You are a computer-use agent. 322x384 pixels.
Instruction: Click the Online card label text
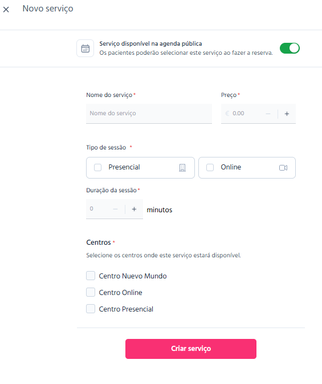(231, 167)
